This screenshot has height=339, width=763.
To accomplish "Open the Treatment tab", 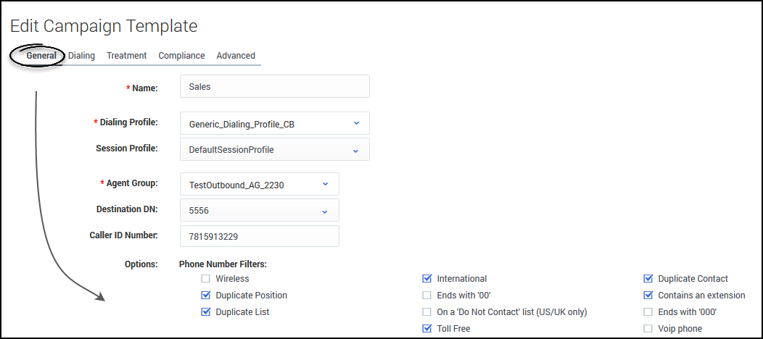I will point(126,55).
